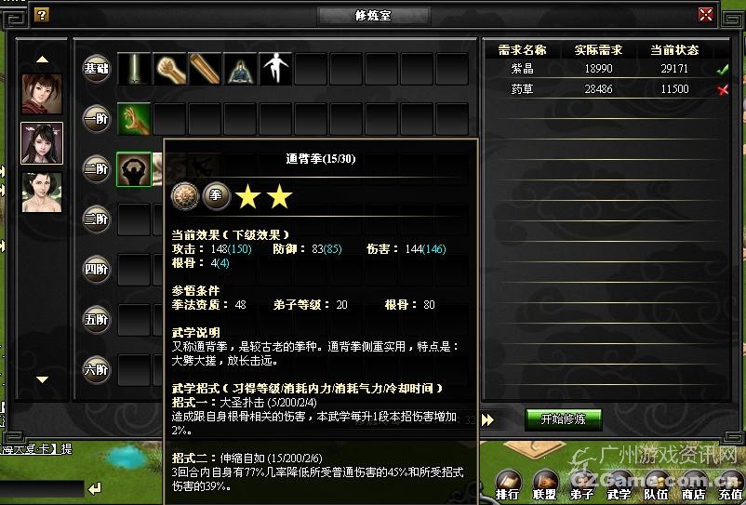Open the 商店 shop menu
Image resolution: width=746 pixels, height=505 pixels.
point(694,486)
